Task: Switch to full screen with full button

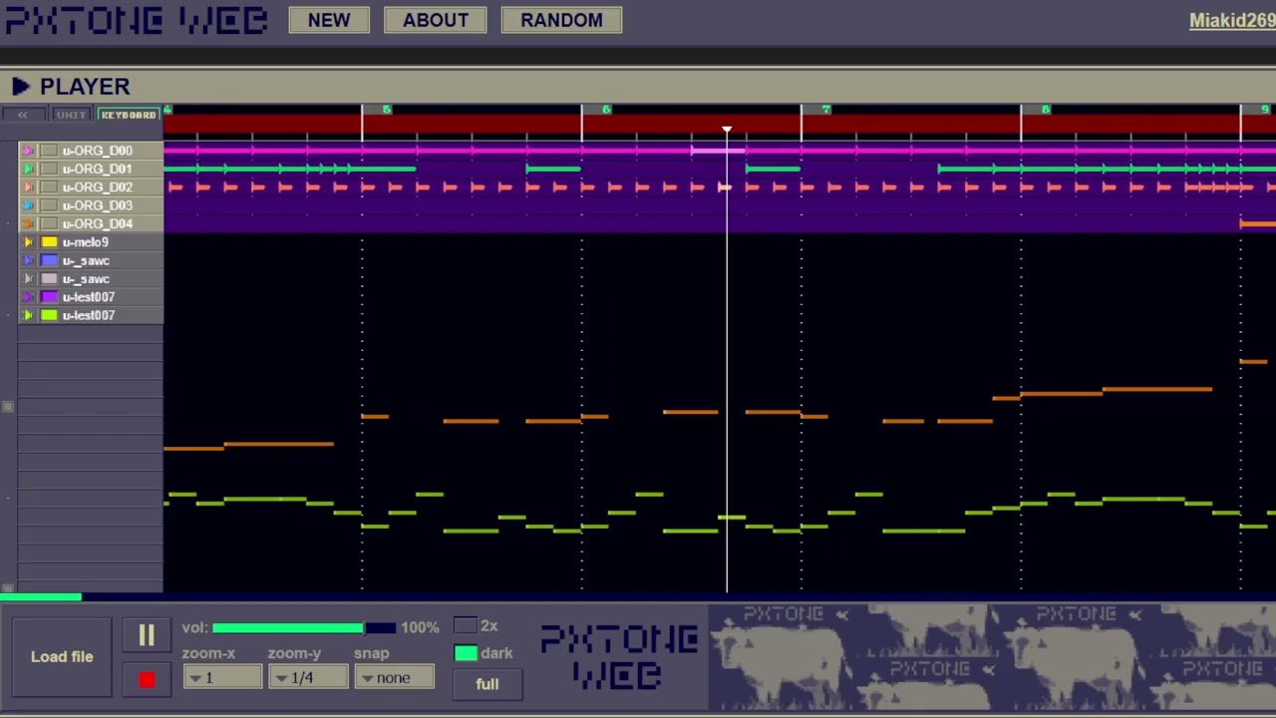Action: (486, 684)
